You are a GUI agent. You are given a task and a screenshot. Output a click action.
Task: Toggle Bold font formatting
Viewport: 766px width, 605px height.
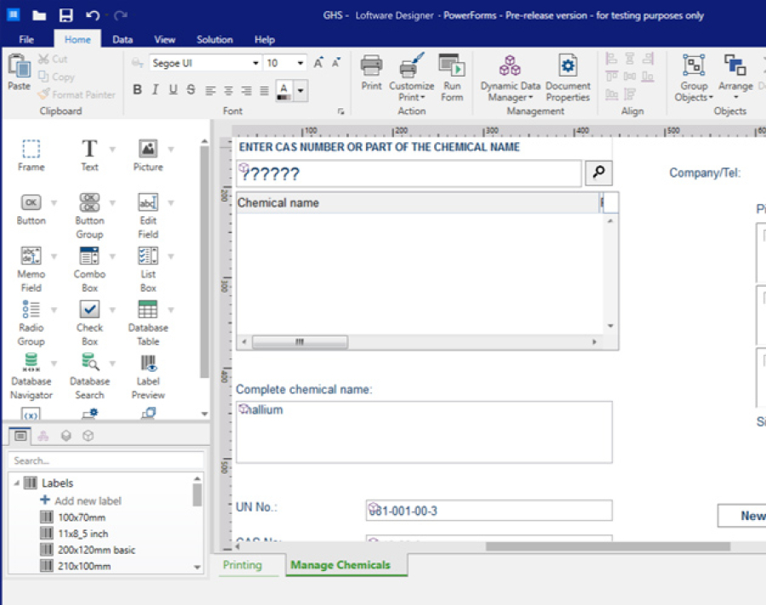(x=137, y=90)
